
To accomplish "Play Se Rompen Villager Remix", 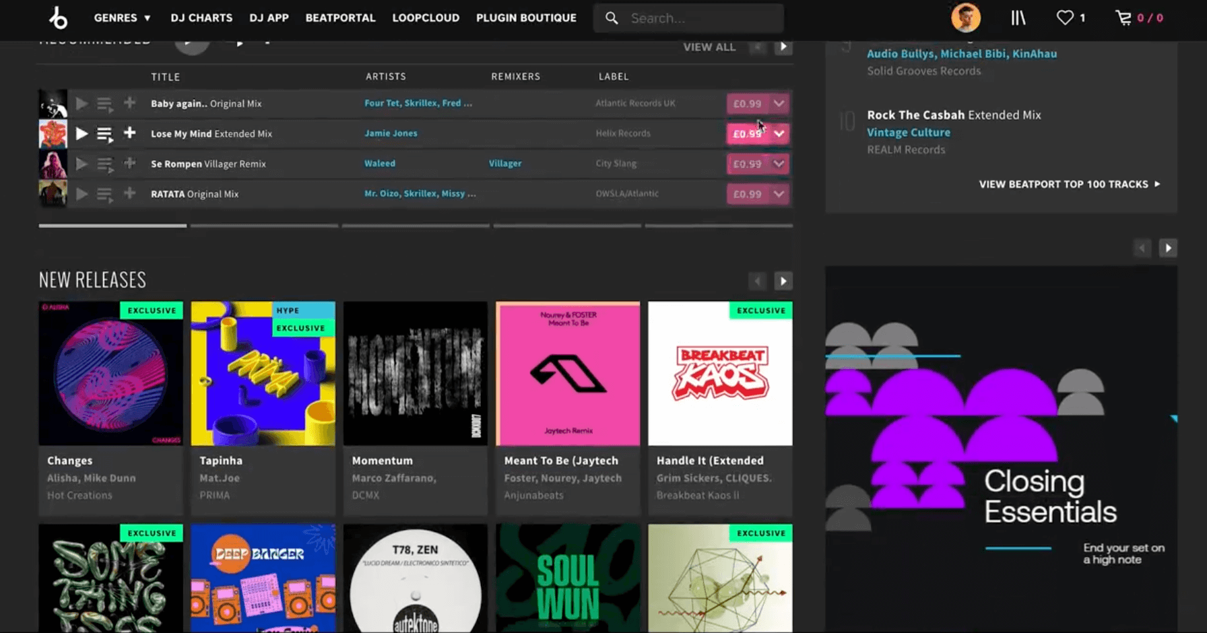I will tap(81, 164).
